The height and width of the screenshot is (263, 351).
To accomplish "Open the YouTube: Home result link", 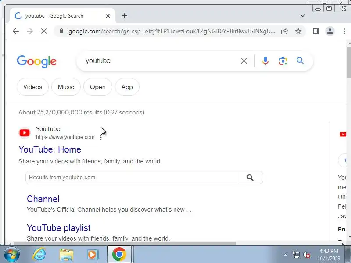I will pos(50,149).
